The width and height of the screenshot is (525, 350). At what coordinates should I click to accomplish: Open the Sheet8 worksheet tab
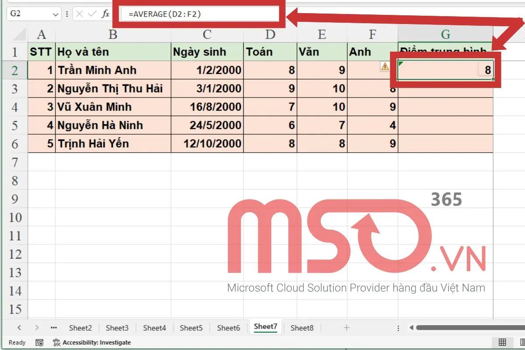coord(302,327)
